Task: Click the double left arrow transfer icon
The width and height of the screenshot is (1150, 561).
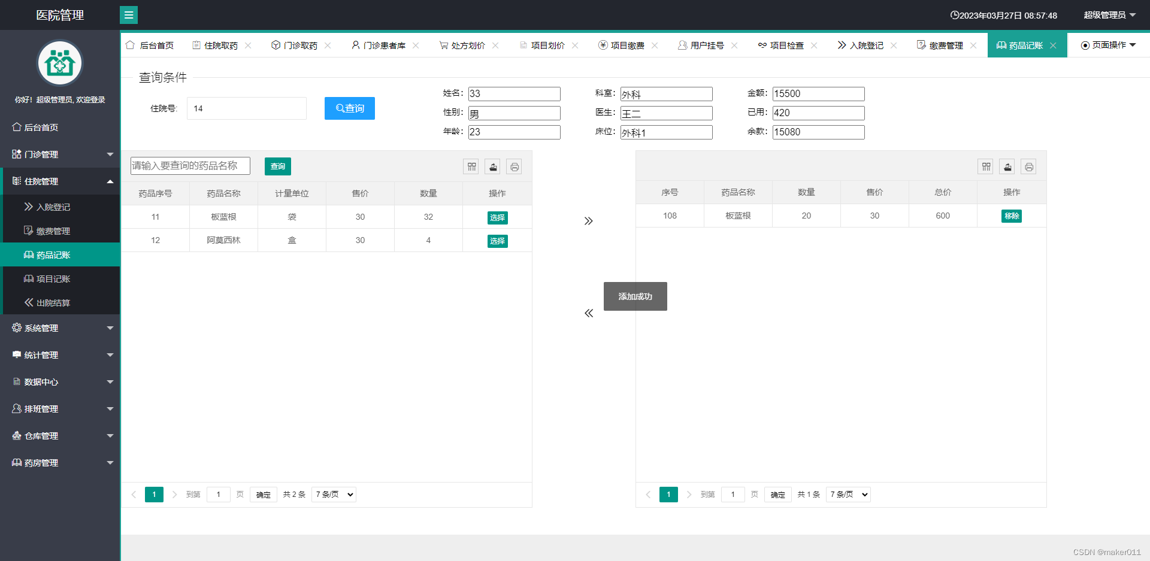Action: coord(589,313)
